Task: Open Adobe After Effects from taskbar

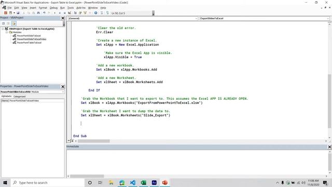Action: 154,182
